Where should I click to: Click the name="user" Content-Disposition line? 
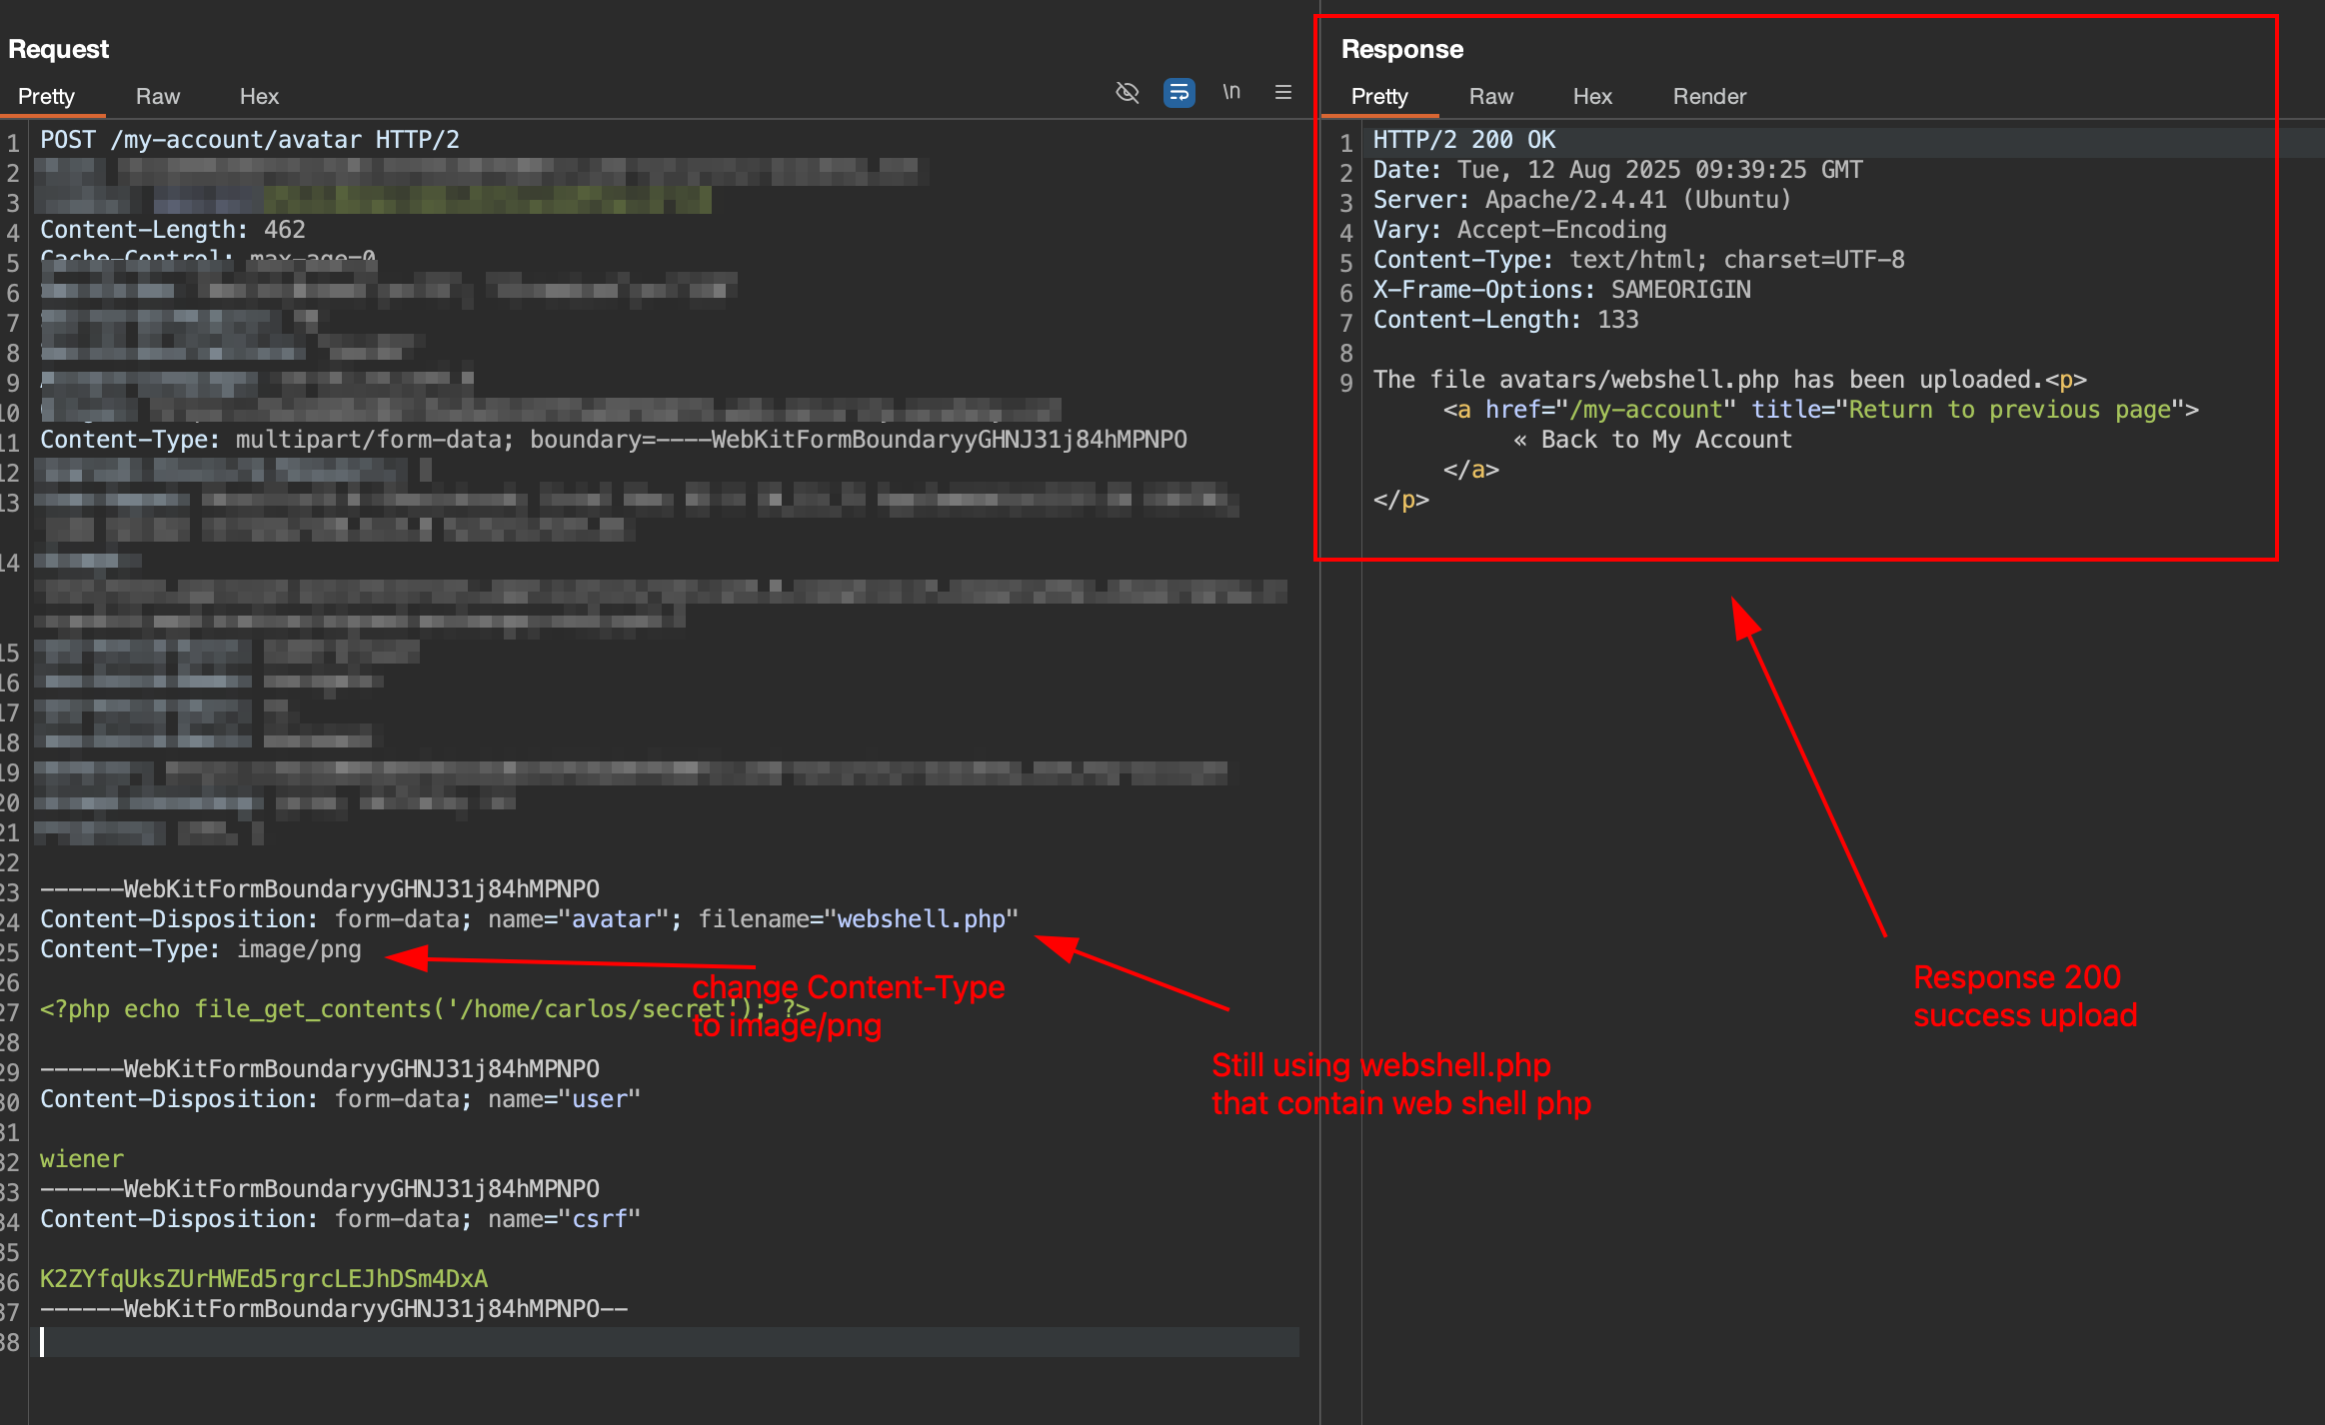click(340, 1099)
